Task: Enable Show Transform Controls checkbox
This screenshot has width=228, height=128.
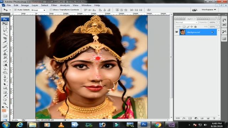Action: 51,10
